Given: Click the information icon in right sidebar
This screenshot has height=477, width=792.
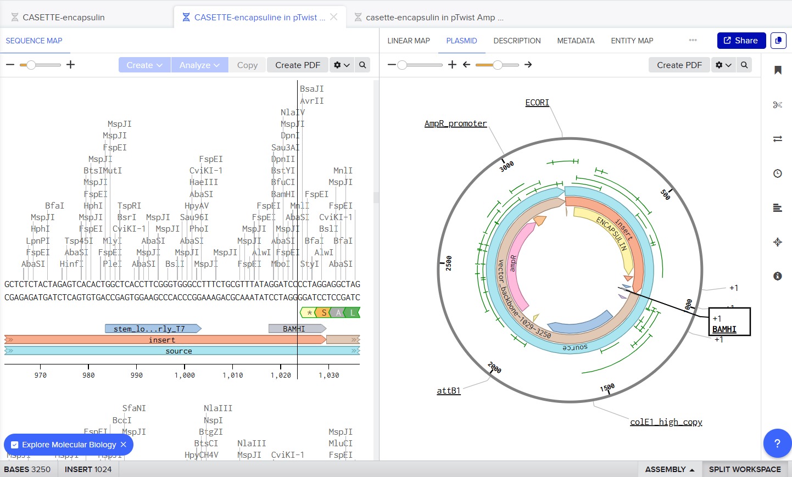Looking at the screenshot, I should click(x=777, y=276).
